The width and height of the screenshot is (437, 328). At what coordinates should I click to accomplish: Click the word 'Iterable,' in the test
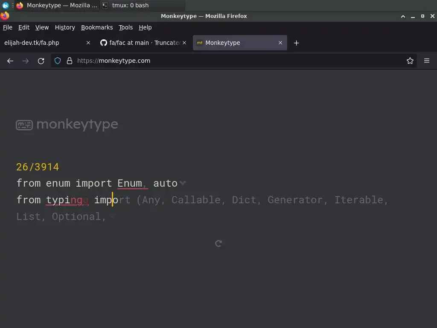[361, 200]
